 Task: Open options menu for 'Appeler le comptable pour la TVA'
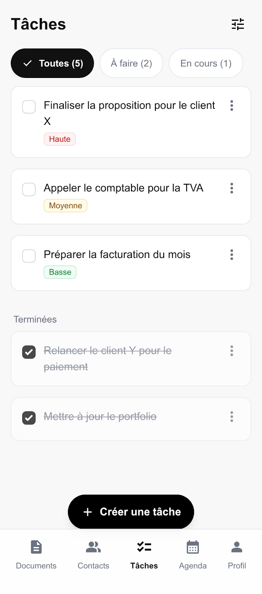pyautogui.click(x=232, y=188)
